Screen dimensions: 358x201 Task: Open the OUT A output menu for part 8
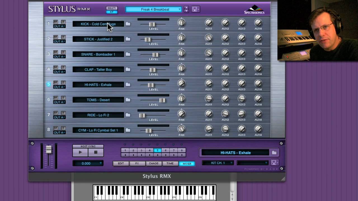pyautogui.click(x=59, y=133)
